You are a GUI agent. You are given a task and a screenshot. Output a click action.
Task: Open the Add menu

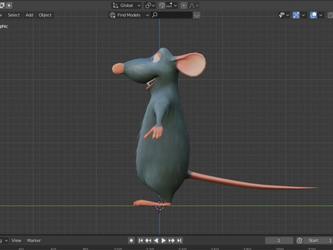[x=29, y=15]
